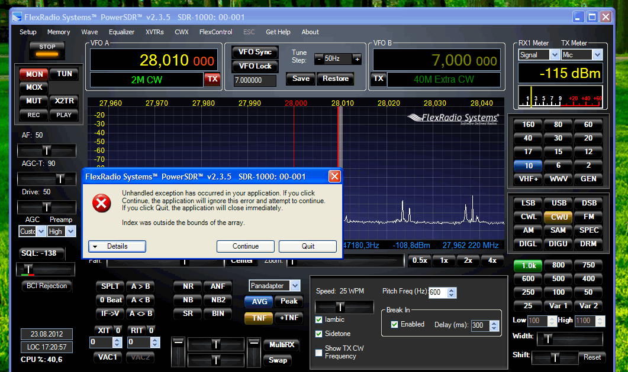Screen dimensions: 628x372
Task: Toggle the STOP power button
Action: (47, 50)
